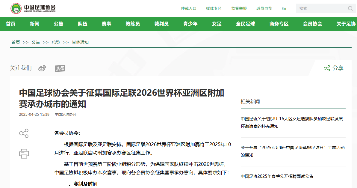This screenshot has height=188, width=357.
Task: Click the source label 中国足球协会 under the headline
Action: click(x=66, y=115)
